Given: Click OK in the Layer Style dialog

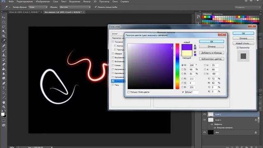Looking at the screenshot, I should coord(243,33).
